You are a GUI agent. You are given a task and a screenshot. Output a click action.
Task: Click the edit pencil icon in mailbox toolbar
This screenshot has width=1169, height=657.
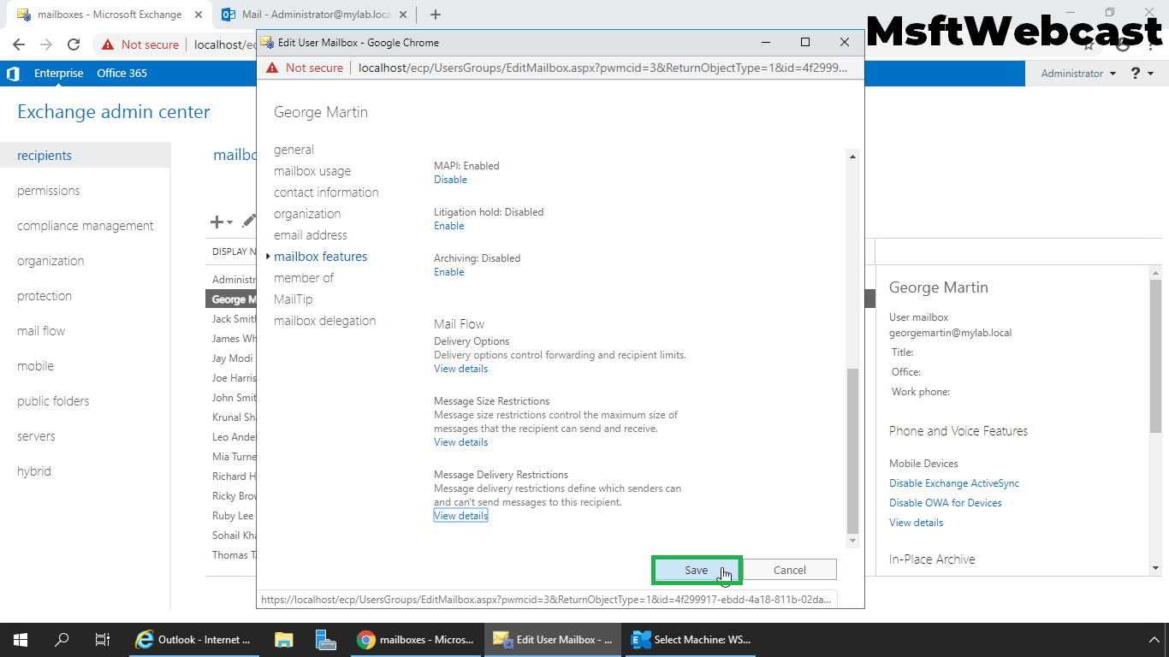click(x=248, y=222)
